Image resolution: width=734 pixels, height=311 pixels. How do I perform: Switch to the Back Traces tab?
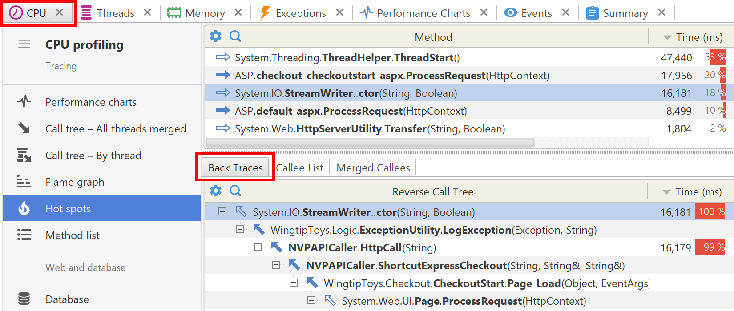pyautogui.click(x=235, y=167)
